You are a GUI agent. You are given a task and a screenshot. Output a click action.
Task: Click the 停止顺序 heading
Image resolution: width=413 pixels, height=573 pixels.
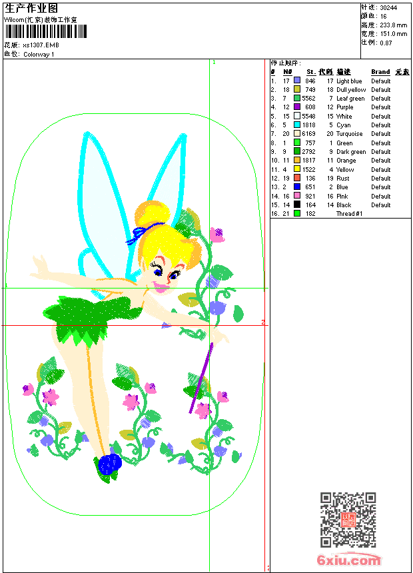pos(286,63)
